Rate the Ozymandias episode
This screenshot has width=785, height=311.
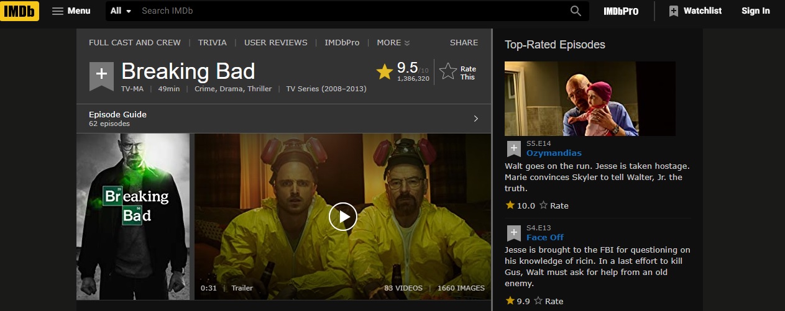pyautogui.click(x=554, y=205)
